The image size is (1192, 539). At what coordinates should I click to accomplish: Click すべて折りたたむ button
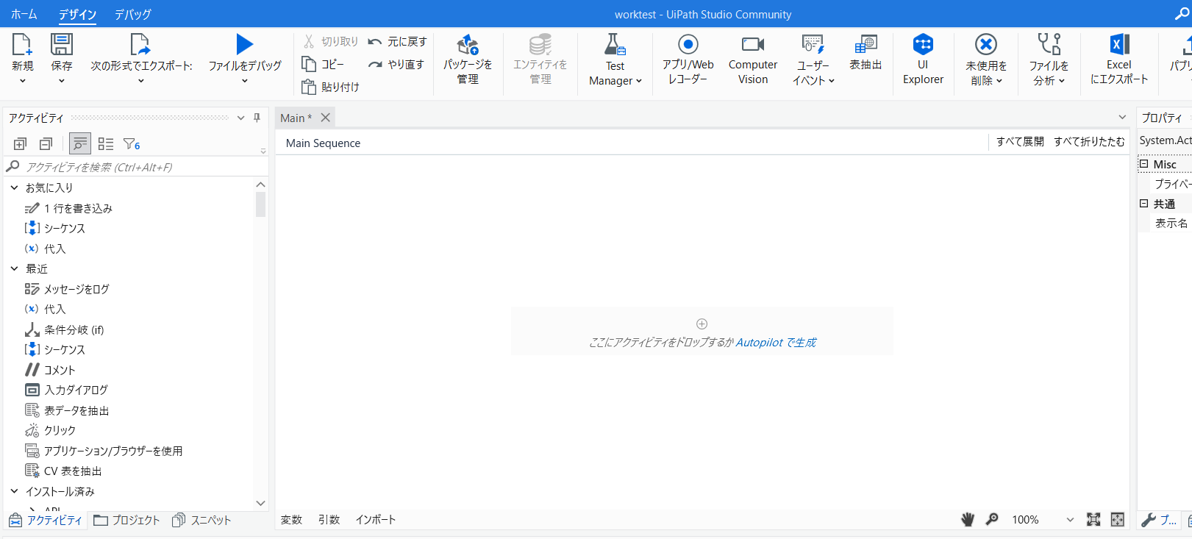(x=1089, y=142)
